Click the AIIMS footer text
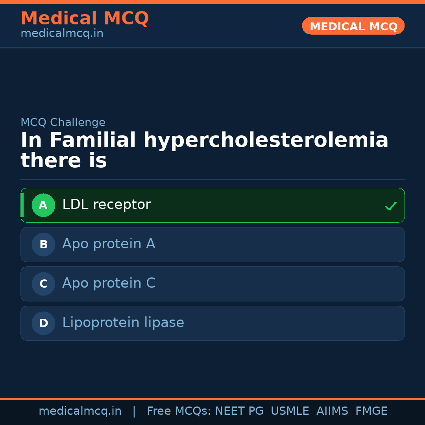The image size is (425, 425). coord(332,411)
